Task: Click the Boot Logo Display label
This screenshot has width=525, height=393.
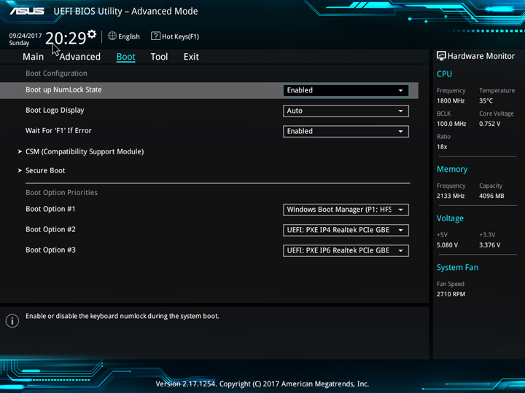Action: (x=55, y=111)
